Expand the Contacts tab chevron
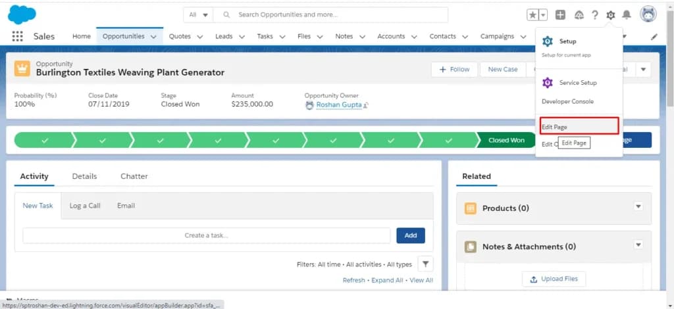674x309 pixels. click(465, 37)
